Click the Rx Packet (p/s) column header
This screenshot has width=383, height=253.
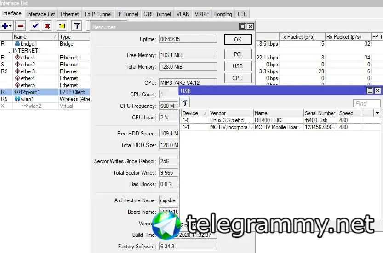pyautogui.click(x=348, y=37)
